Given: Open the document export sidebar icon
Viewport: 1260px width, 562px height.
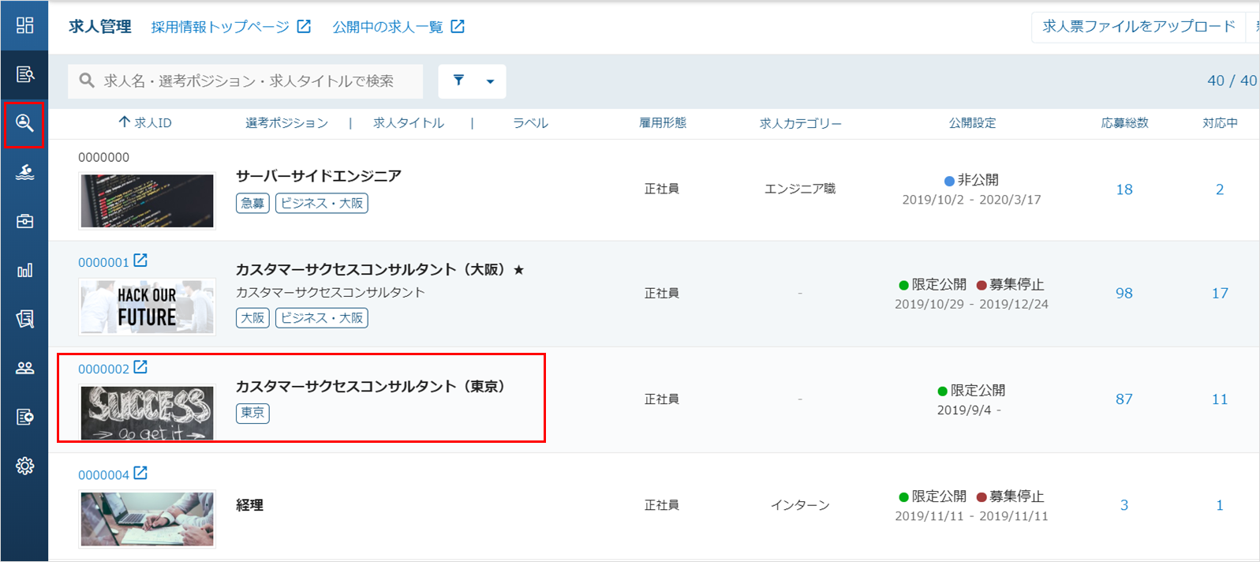Looking at the screenshot, I should point(24,417).
